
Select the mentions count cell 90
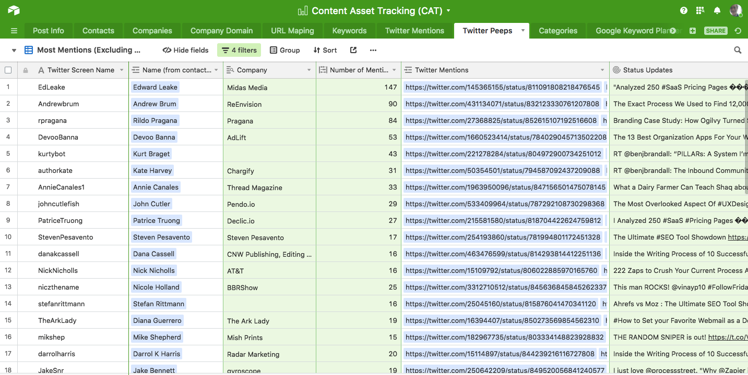pos(359,104)
